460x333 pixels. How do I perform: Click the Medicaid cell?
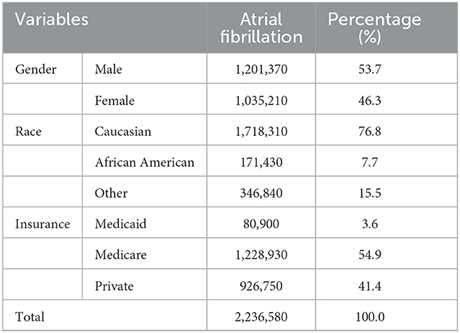click(119, 224)
